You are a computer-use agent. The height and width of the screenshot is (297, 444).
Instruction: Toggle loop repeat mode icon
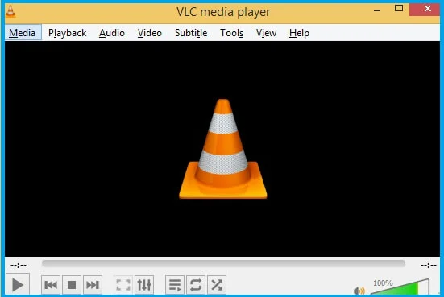(196, 285)
